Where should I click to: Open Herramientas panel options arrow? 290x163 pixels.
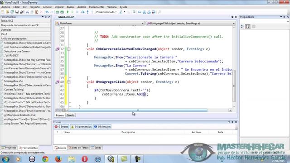click(x=43, y=17)
